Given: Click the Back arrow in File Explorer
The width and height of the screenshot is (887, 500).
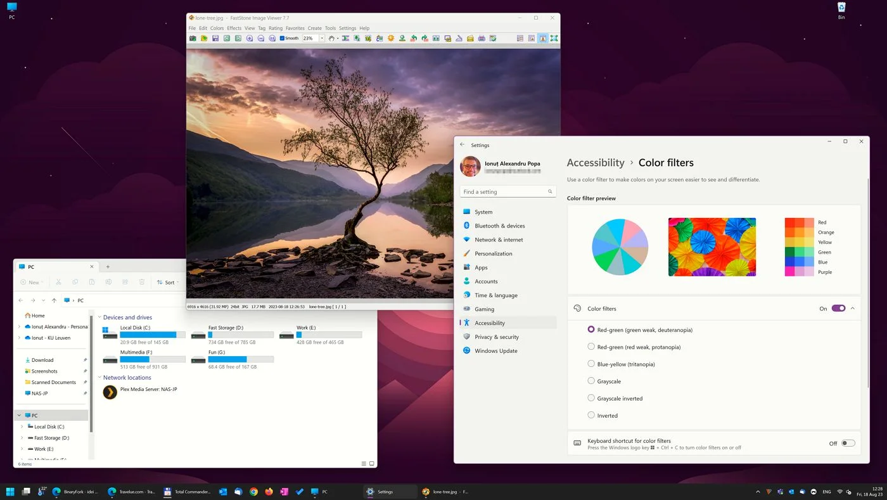Looking at the screenshot, I should pos(21,300).
